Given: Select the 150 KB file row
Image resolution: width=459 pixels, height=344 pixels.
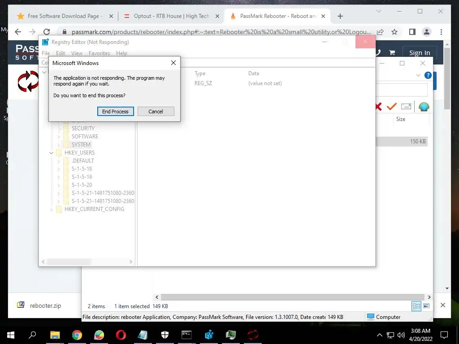Looking at the screenshot, I should 401,141.
